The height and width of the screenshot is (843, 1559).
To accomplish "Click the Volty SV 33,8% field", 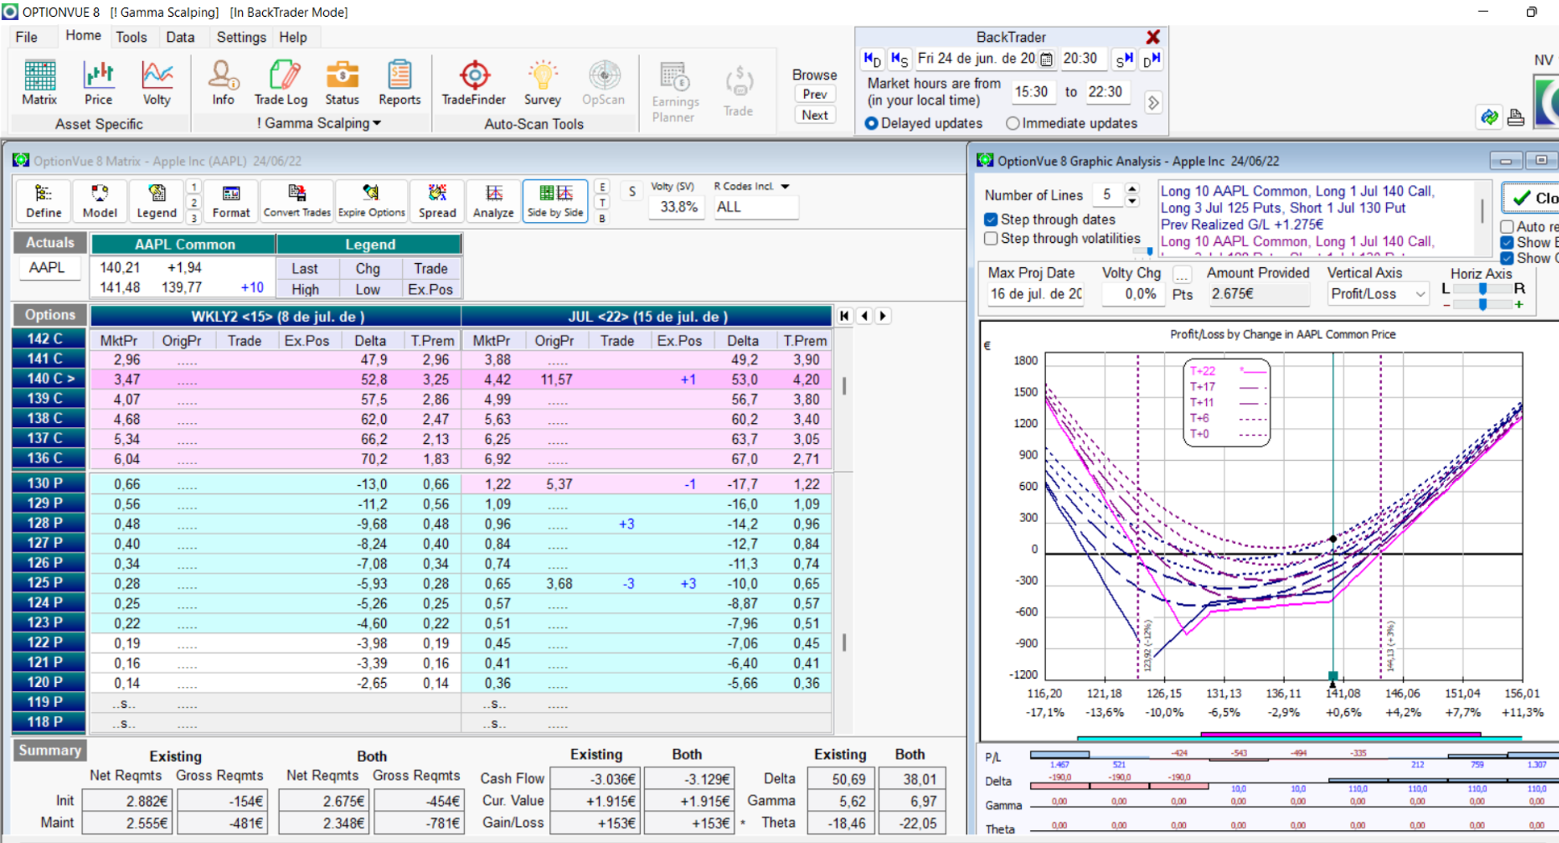I will (x=678, y=207).
